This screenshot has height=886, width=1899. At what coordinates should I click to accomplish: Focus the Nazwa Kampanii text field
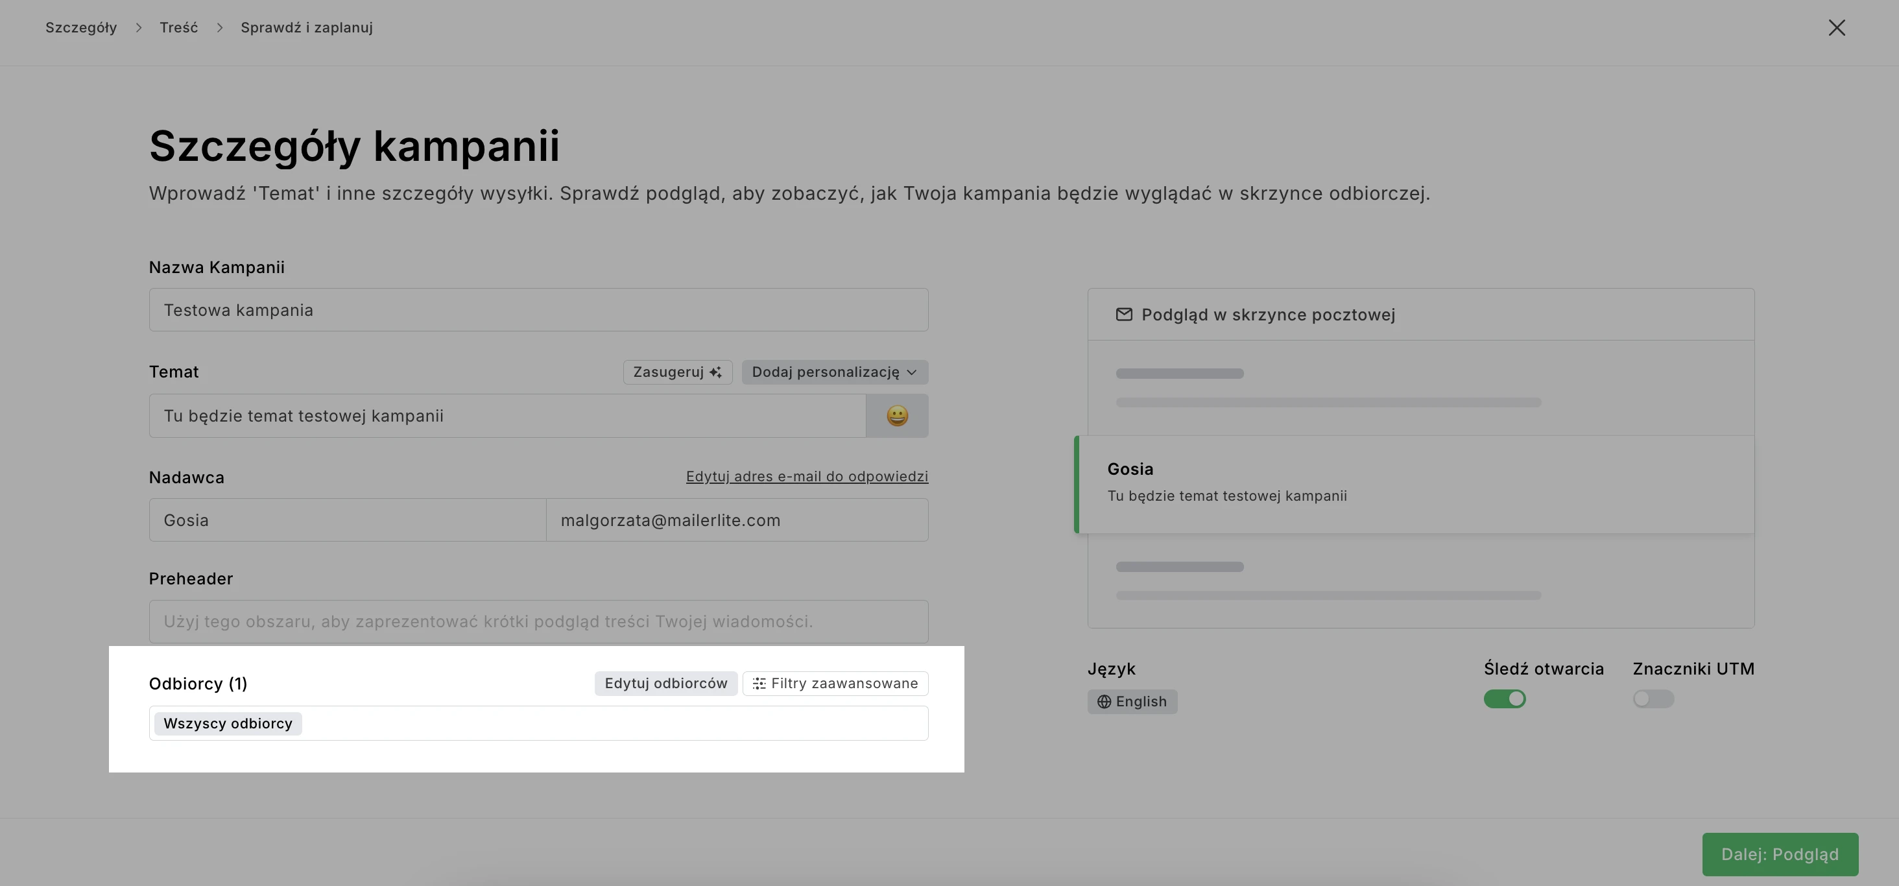pos(538,309)
